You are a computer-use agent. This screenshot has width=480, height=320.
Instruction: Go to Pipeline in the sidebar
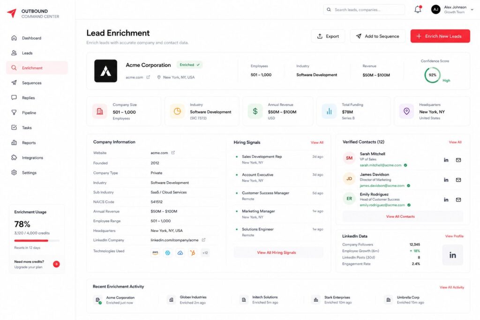tap(37, 112)
